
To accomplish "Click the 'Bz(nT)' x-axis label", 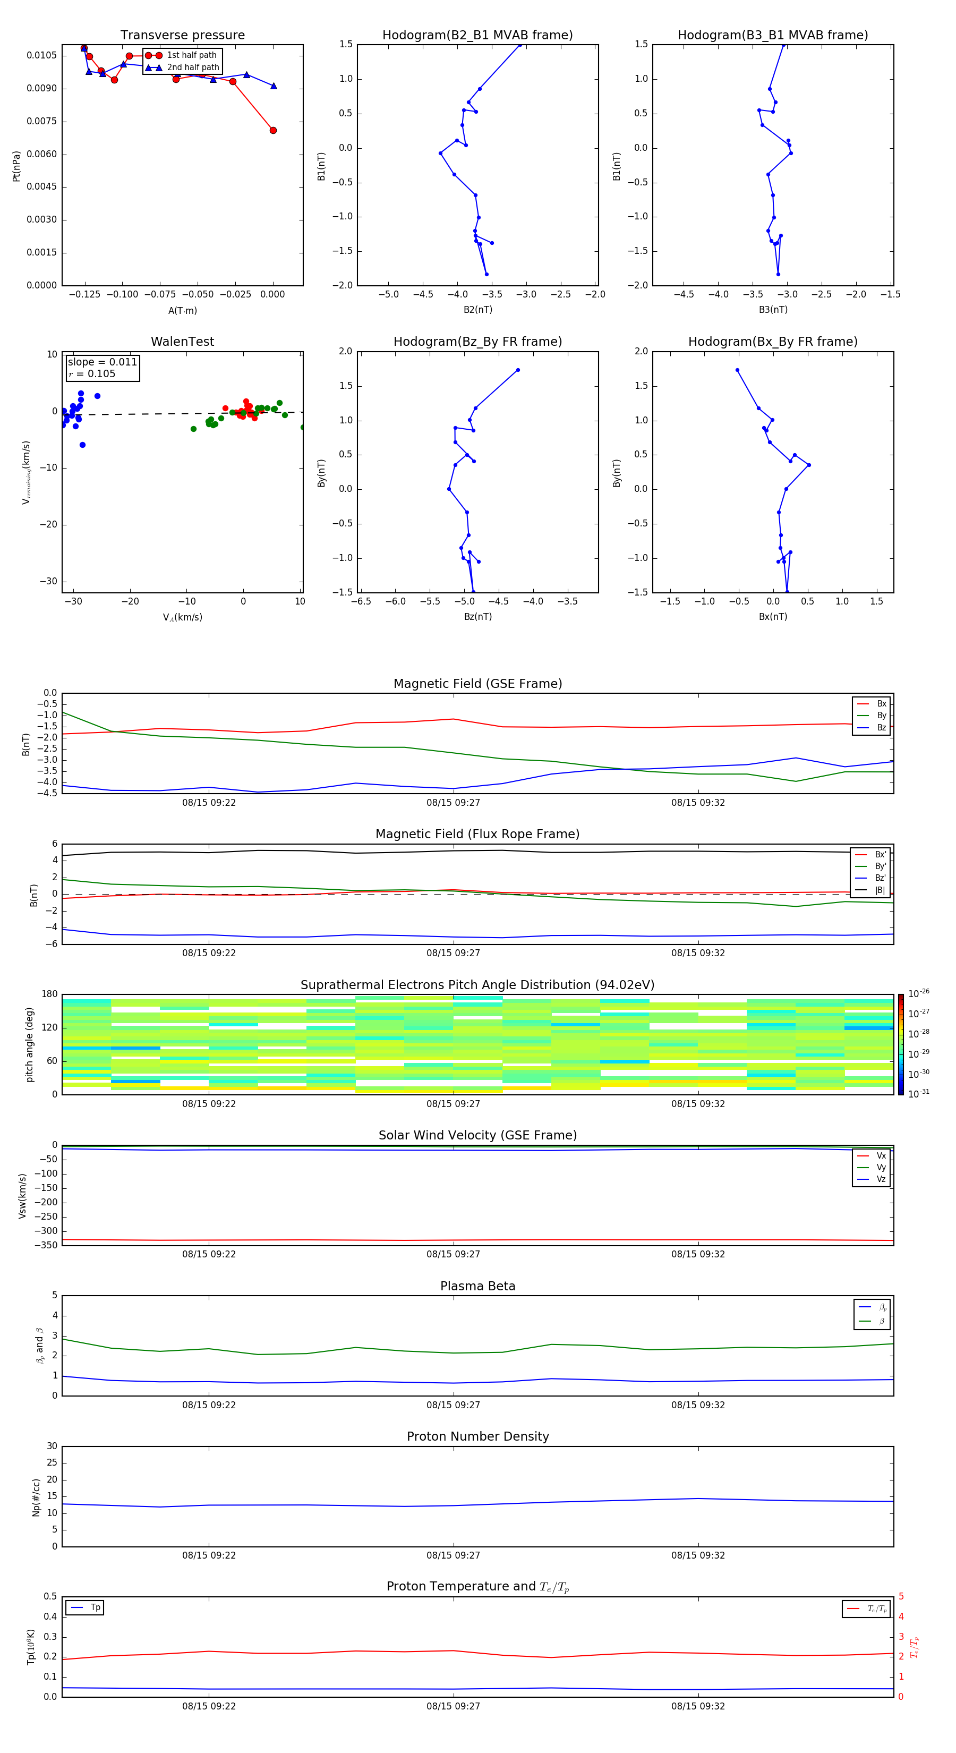I will coord(477,617).
